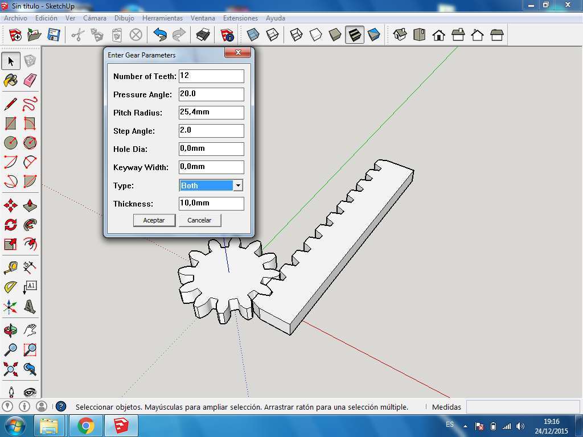
Task: Click the Zoom Extents tool
Action: (11, 369)
